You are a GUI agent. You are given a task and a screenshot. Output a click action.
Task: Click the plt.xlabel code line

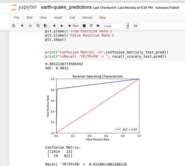80,35
